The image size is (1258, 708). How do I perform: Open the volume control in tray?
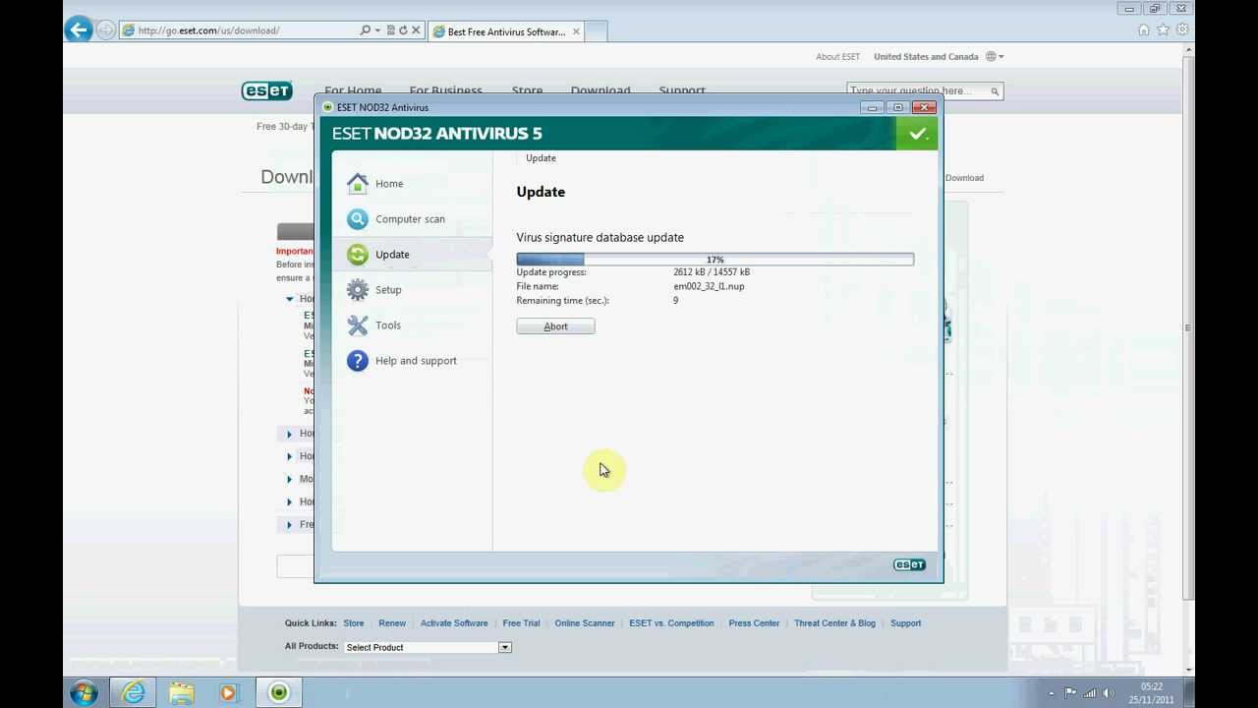coord(1109,693)
